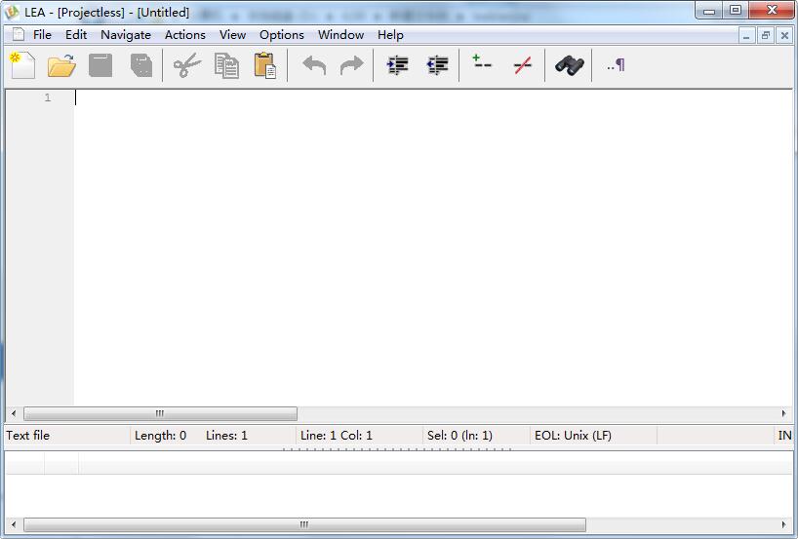The image size is (798, 539).
Task: Click line number 1 in the gutter
Action: [48, 97]
